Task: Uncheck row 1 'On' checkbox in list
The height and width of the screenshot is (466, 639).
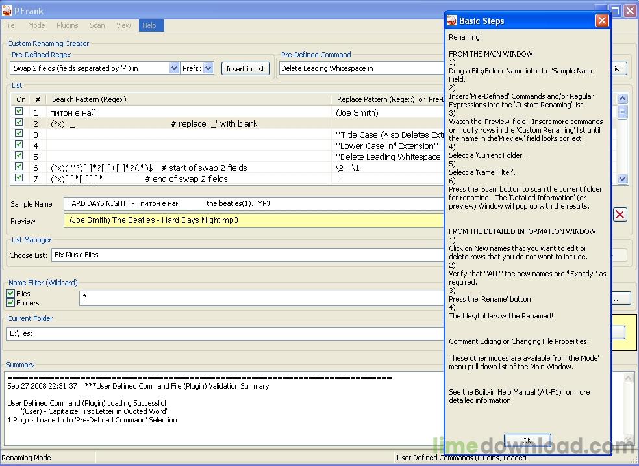Action: pos(19,112)
